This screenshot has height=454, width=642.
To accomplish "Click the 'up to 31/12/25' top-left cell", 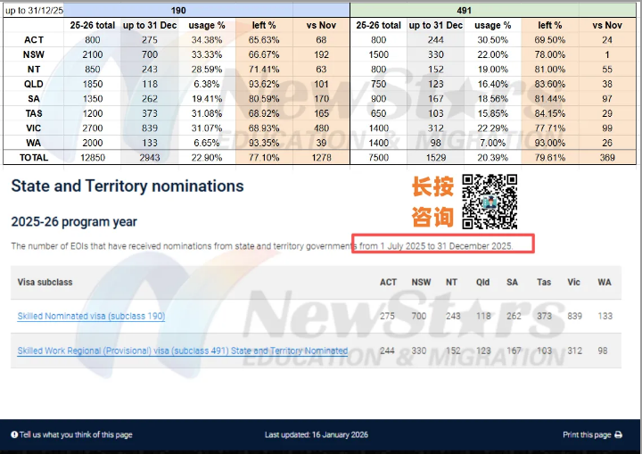I will 34,9.
